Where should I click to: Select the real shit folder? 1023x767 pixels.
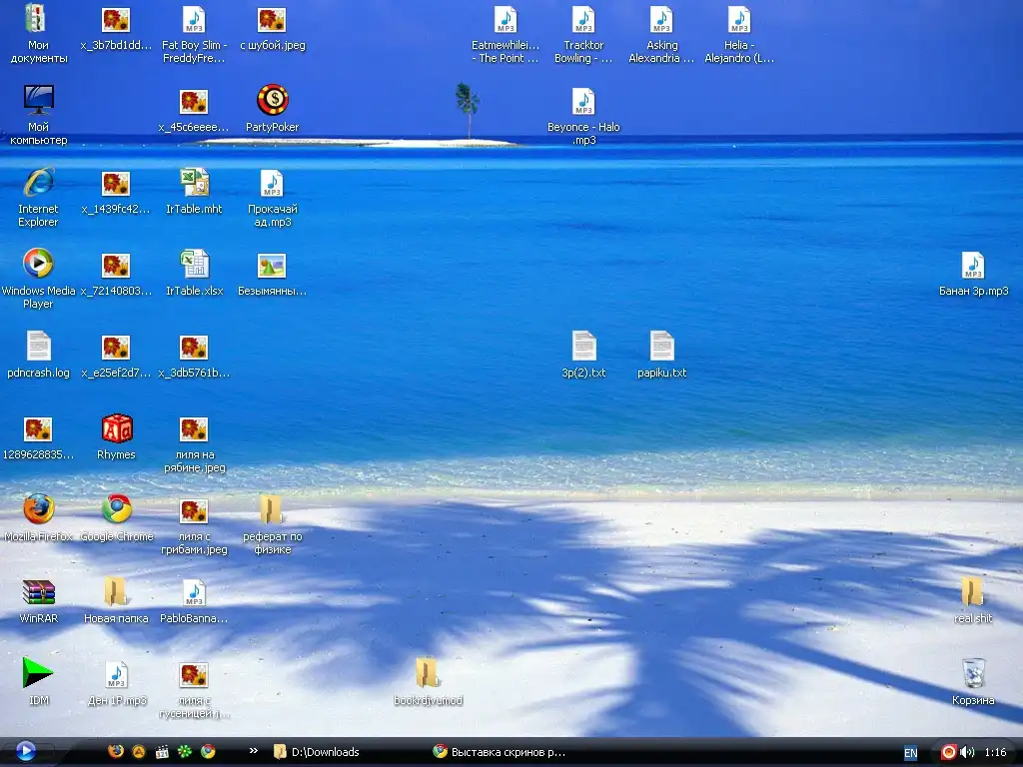click(972, 592)
